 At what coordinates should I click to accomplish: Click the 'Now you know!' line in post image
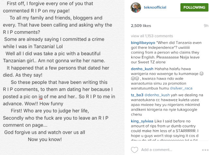point(45,139)
